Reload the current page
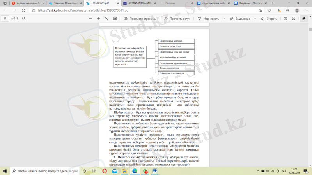The image size is (312, 175). pos(23,10)
